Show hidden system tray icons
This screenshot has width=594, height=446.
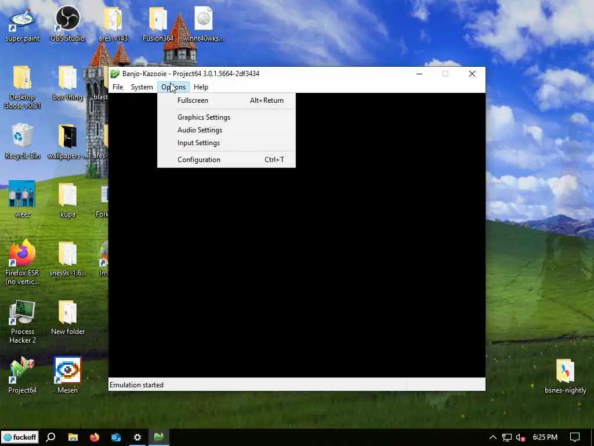(x=493, y=437)
